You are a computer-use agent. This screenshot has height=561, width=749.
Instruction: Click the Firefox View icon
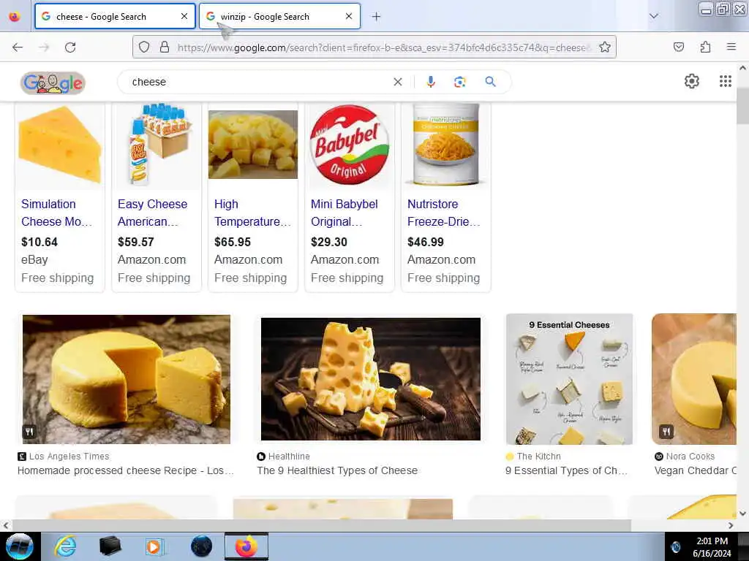point(15,17)
